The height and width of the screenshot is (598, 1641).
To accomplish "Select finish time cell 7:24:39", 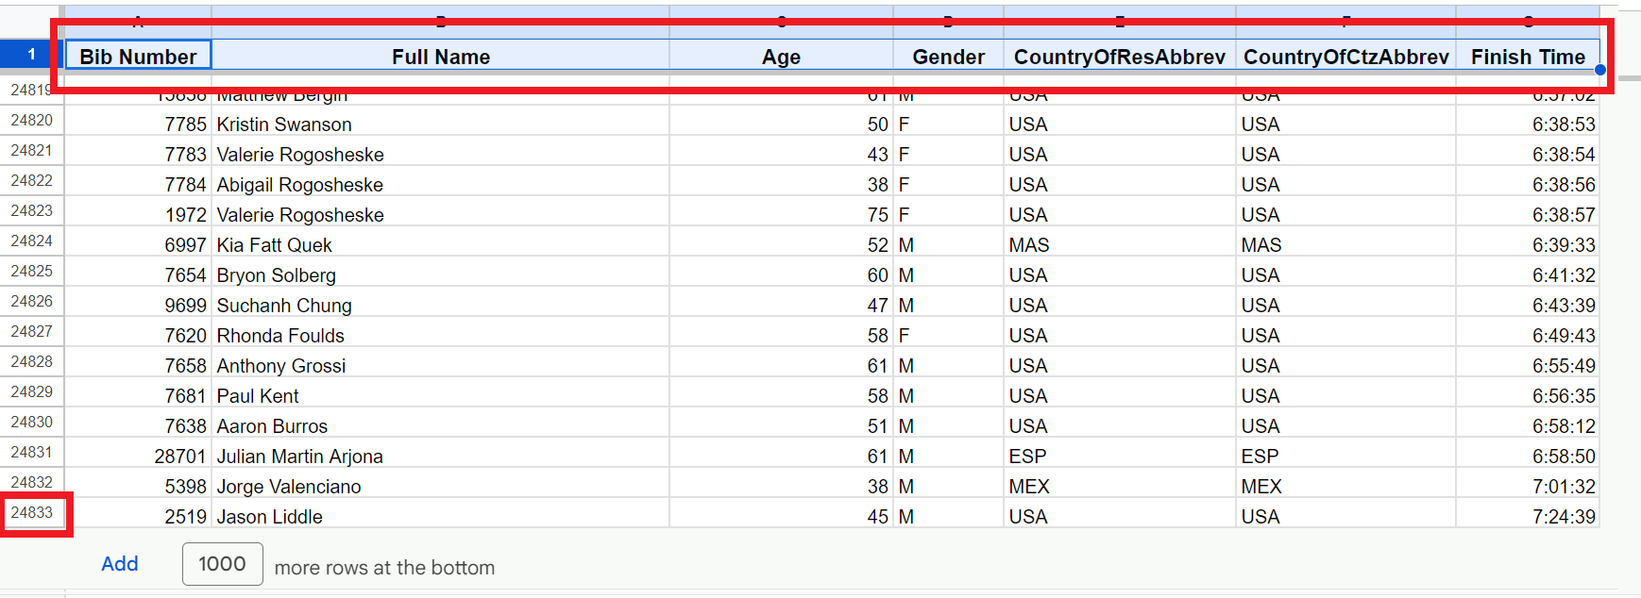I will tap(1527, 517).
